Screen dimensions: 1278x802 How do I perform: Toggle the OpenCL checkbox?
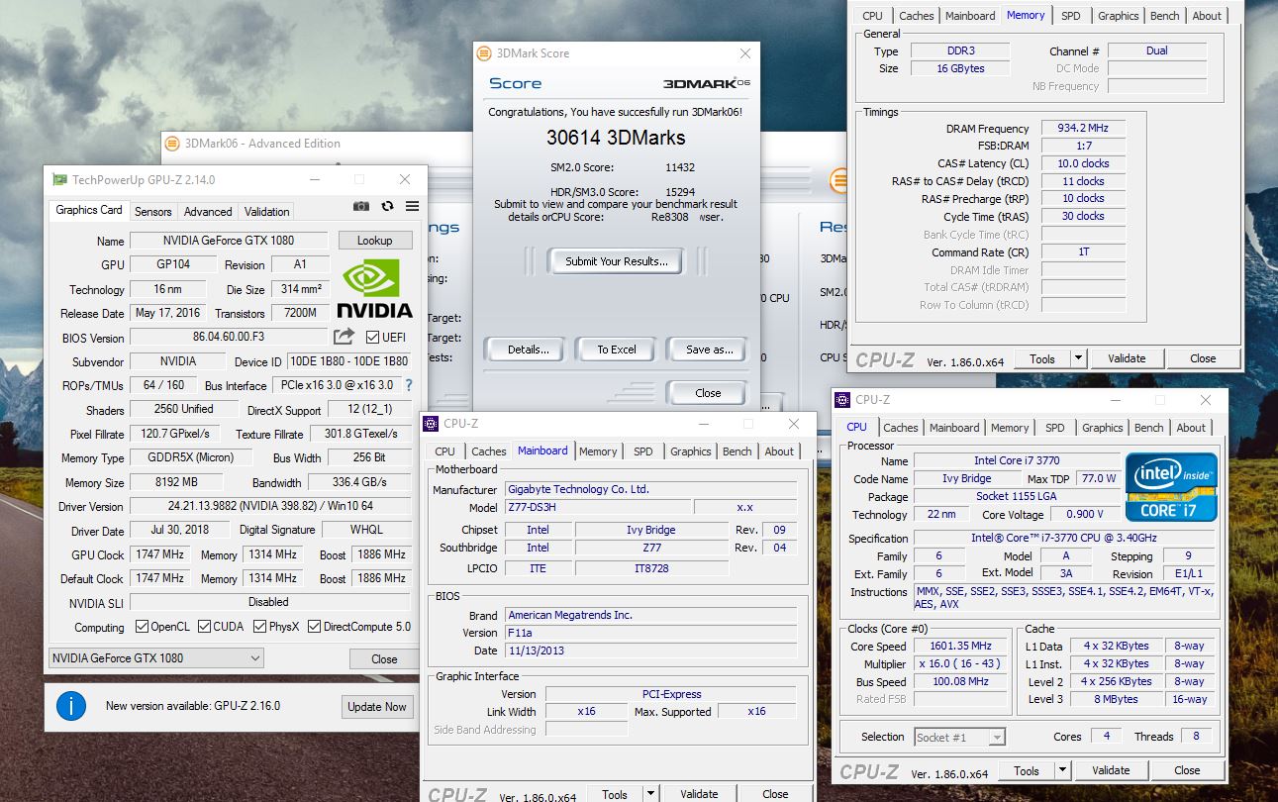(x=142, y=627)
